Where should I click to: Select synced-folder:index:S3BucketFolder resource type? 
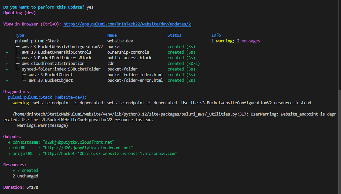click(61, 69)
